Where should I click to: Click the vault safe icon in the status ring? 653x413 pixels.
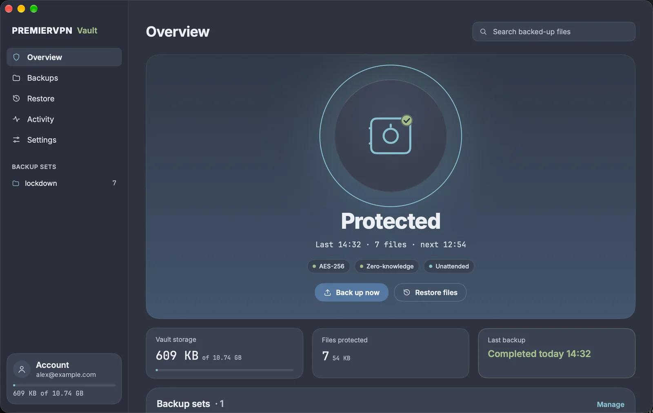390,136
